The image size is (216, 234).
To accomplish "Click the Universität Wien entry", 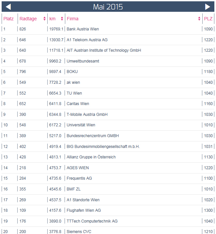I will point(81,125).
